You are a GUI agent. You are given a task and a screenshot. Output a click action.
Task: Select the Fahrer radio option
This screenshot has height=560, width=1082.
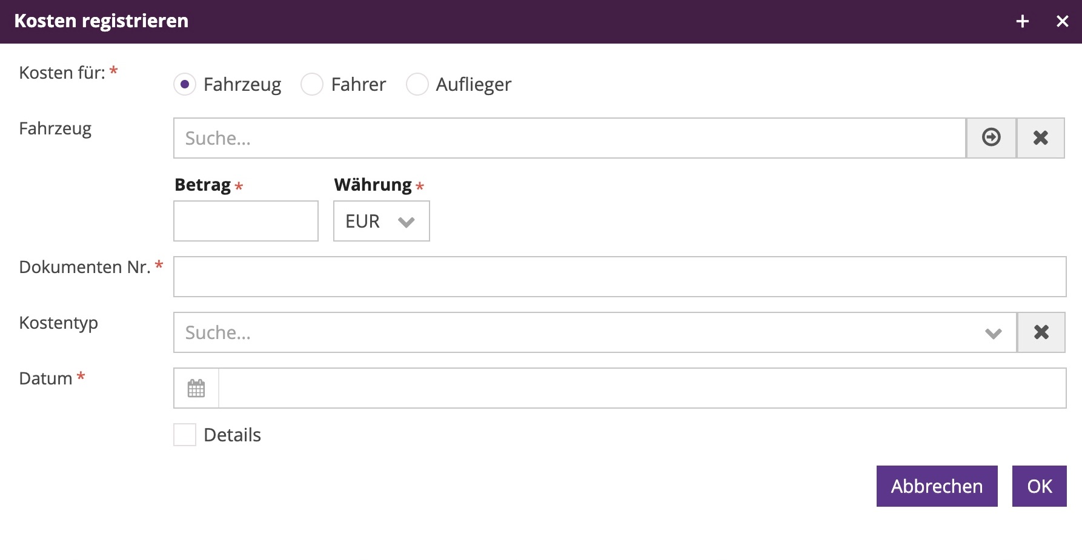312,84
